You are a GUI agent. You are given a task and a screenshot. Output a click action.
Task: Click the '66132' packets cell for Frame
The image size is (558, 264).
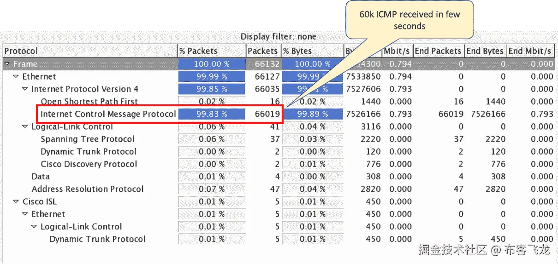[267, 64]
